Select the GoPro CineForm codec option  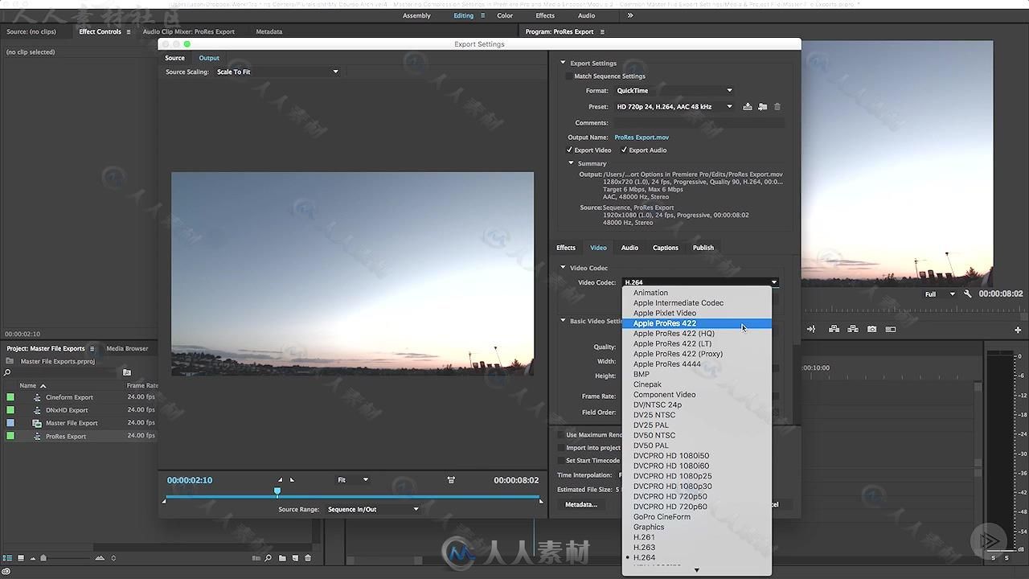tap(696, 517)
